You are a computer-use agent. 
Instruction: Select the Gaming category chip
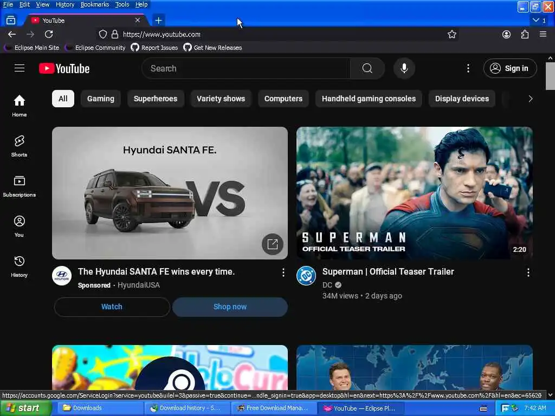(x=100, y=99)
